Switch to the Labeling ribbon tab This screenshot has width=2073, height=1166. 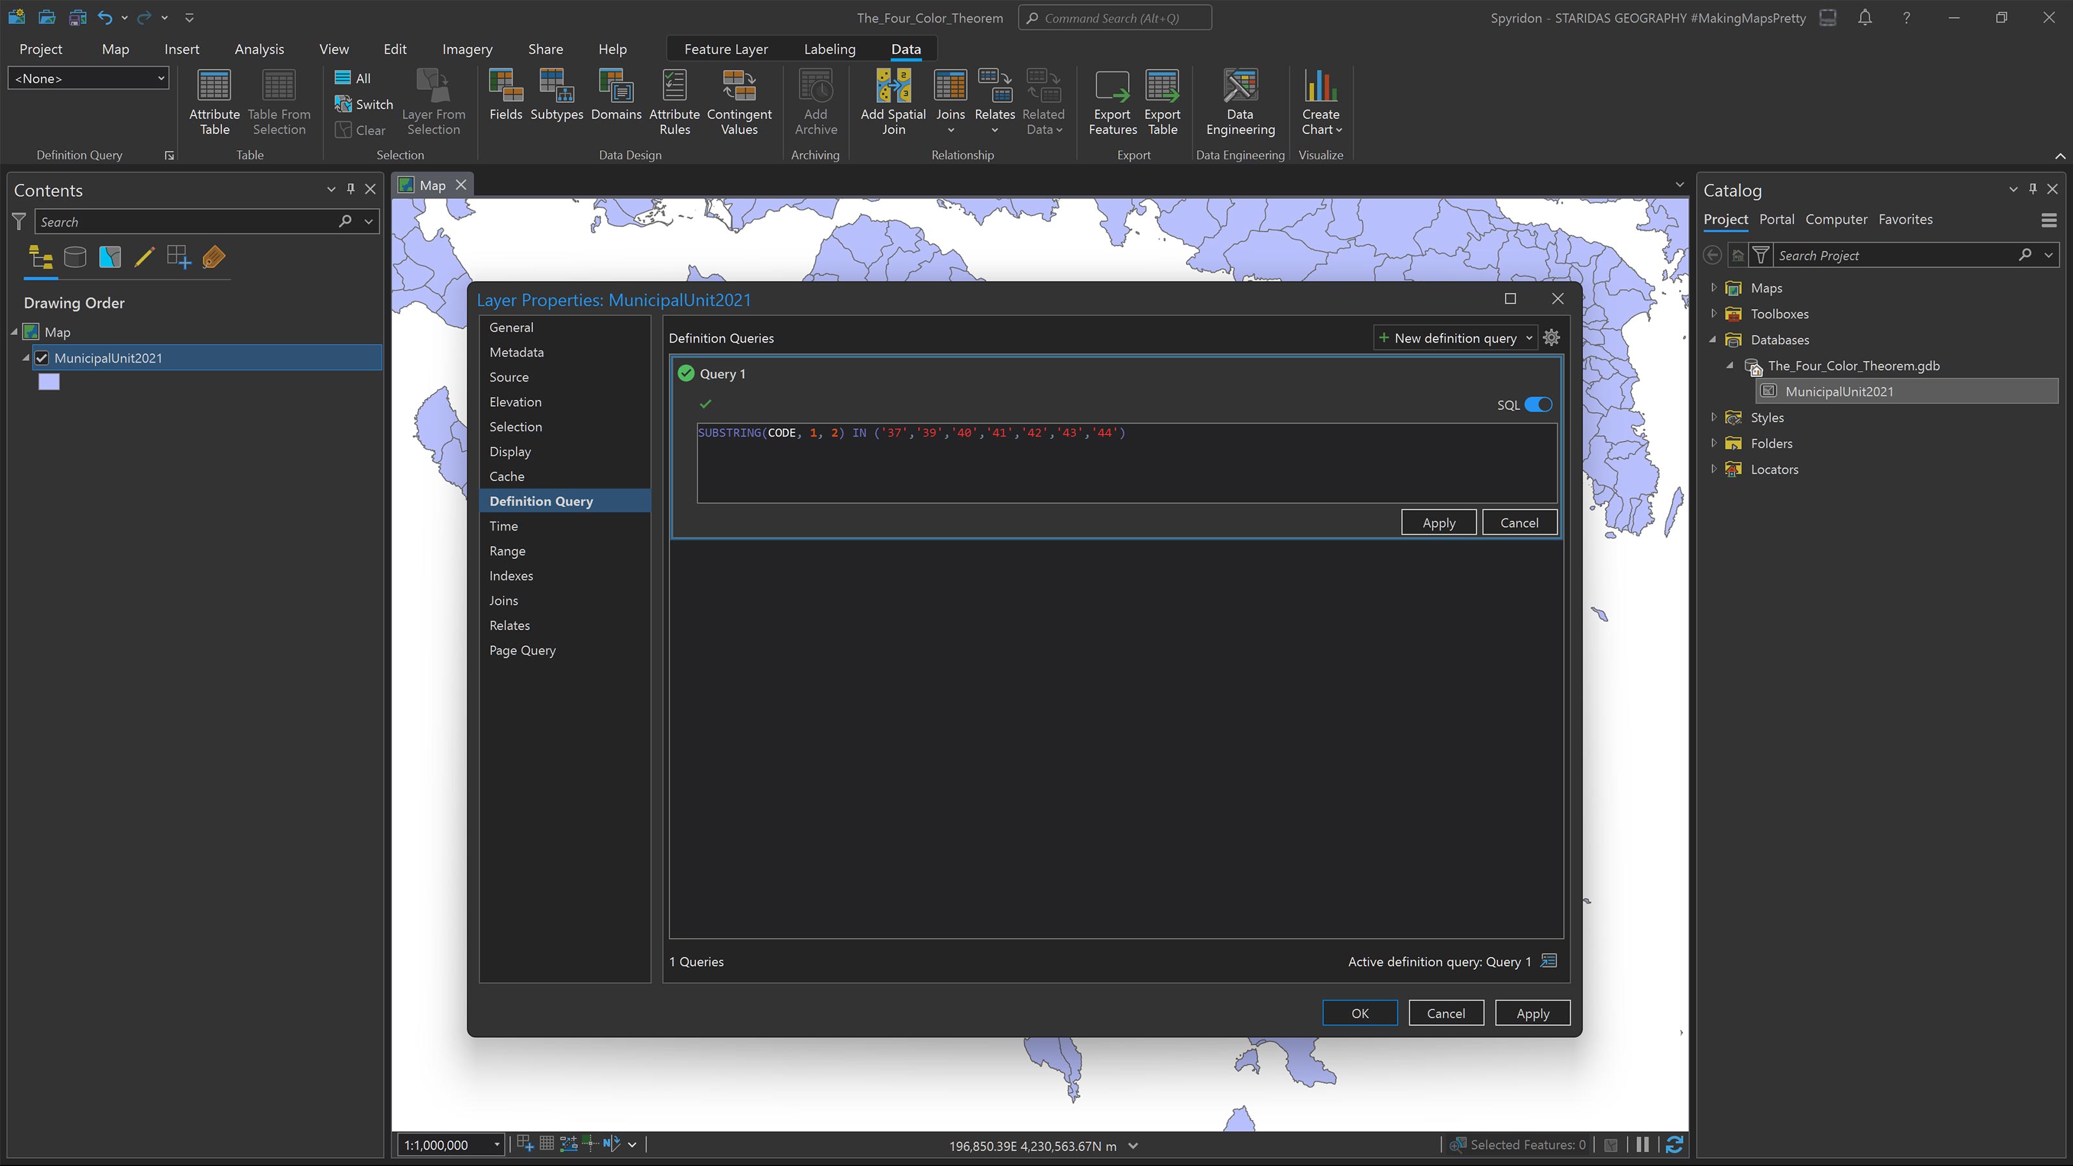(x=829, y=49)
